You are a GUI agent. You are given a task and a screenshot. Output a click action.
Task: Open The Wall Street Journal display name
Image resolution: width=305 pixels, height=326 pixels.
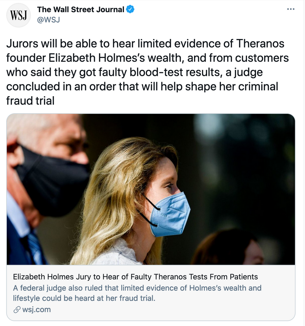(x=81, y=9)
